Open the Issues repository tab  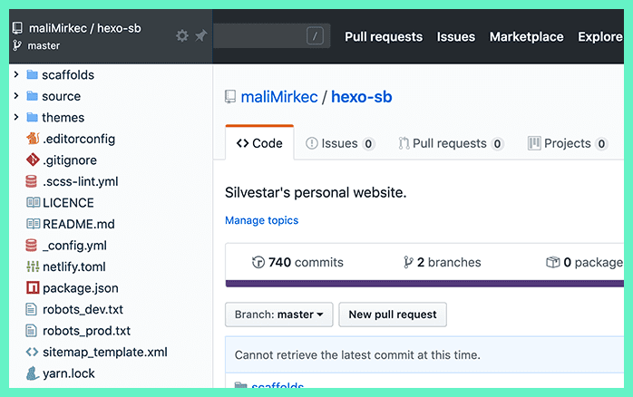(340, 143)
